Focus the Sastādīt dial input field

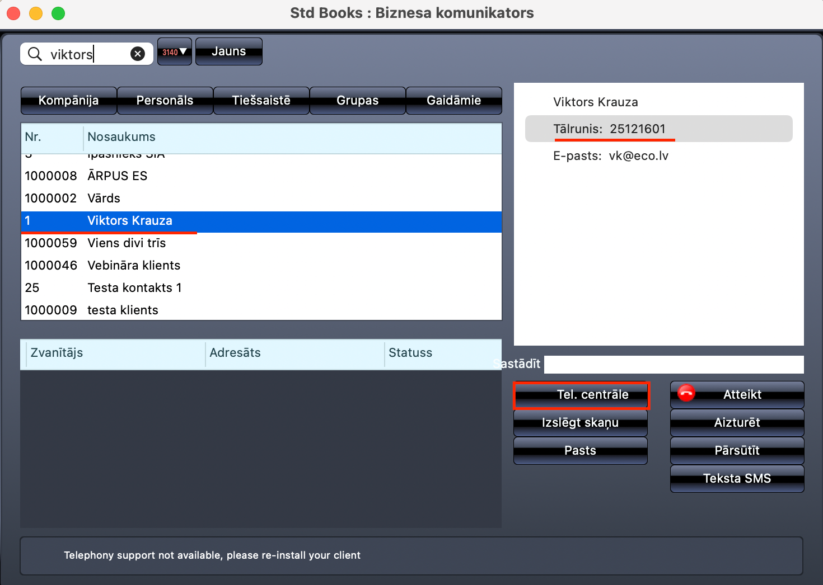674,365
